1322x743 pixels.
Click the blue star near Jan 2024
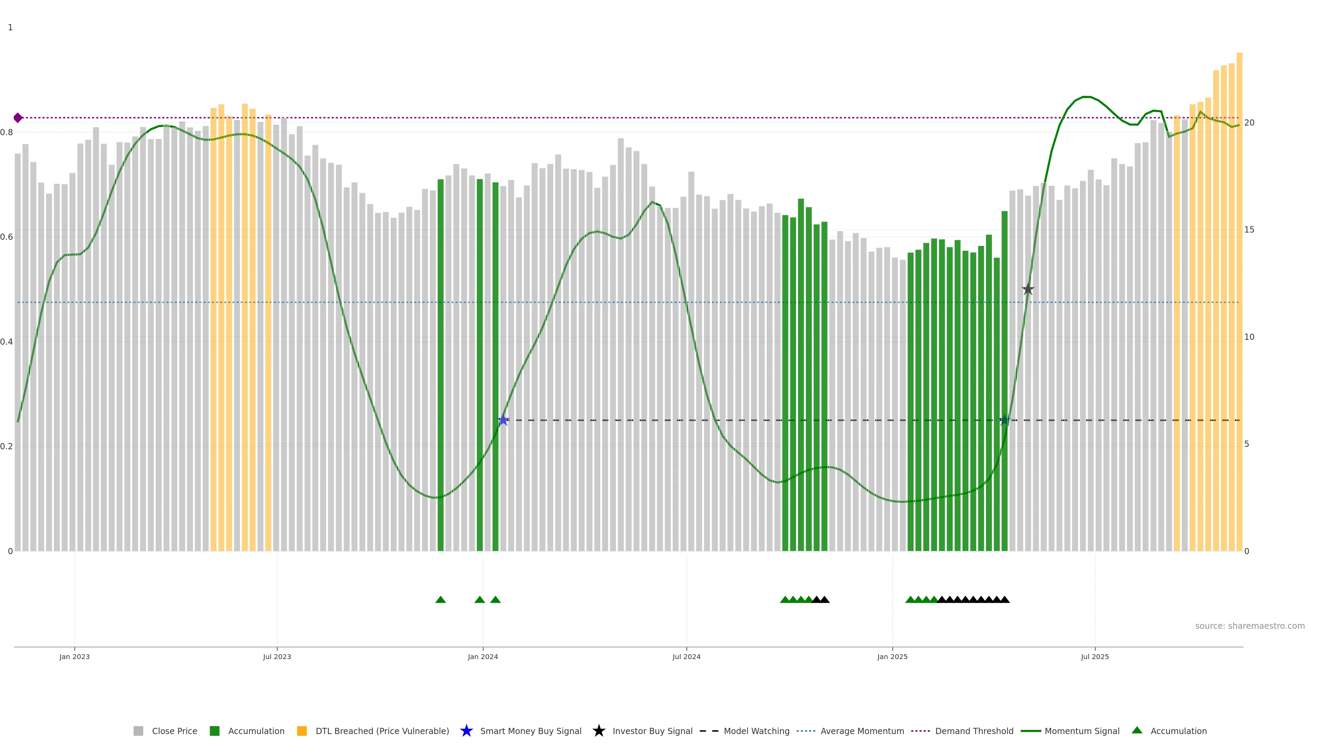[503, 420]
